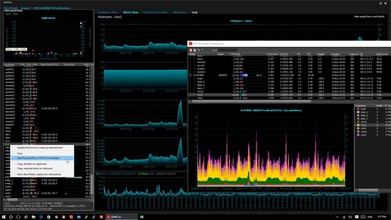This screenshot has width=391, height=220.
Task: Click the host list vertical scrollbar
Action: click(x=92, y=184)
